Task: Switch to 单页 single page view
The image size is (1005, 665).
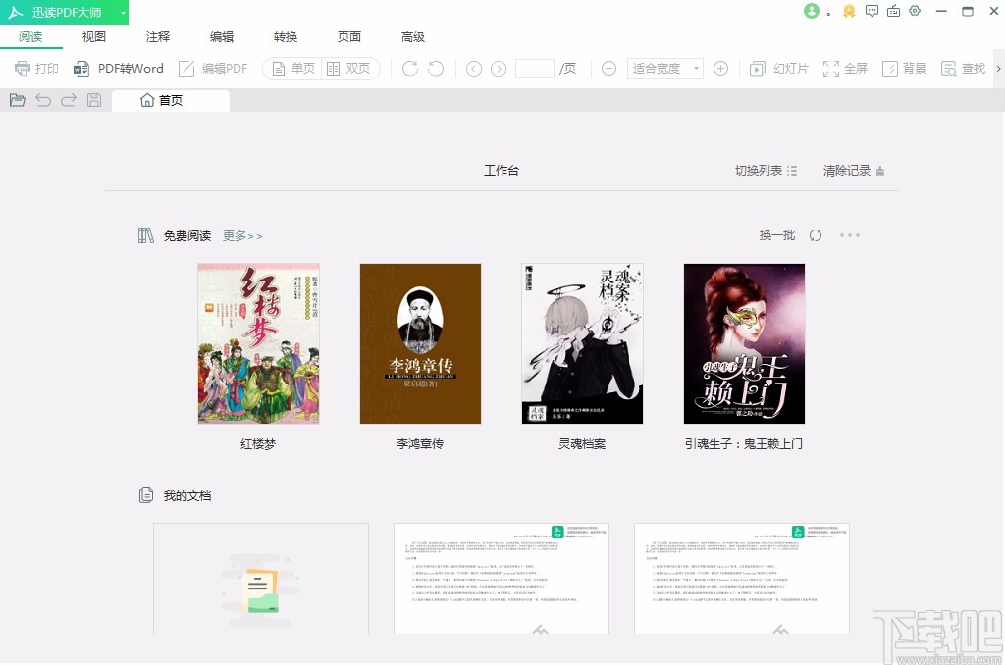Action: [x=292, y=68]
